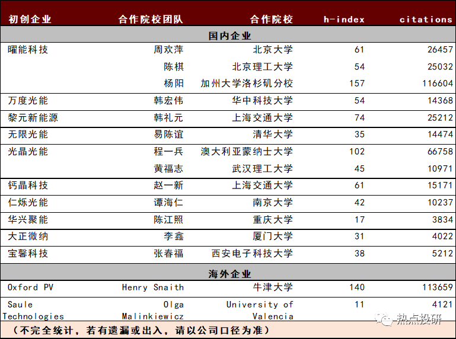Screen dimensions: 456x339
Task: Select the school cell 北京理工大学
Action: [262, 66]
